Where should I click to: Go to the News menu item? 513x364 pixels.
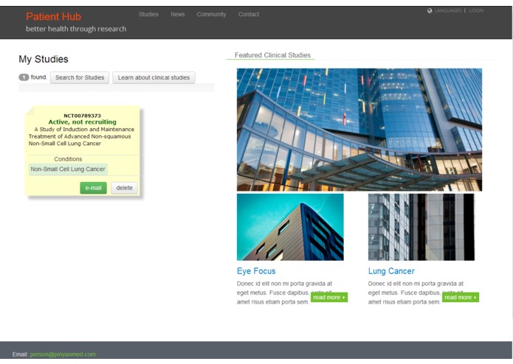(178, 14)
